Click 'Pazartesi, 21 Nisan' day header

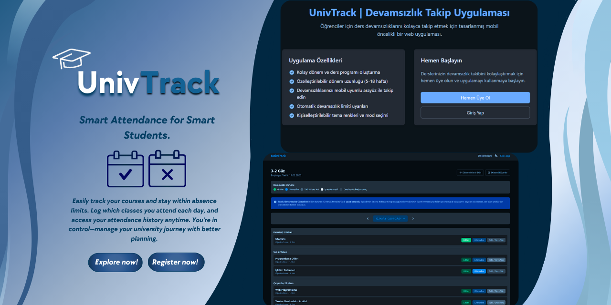point(283,232)
